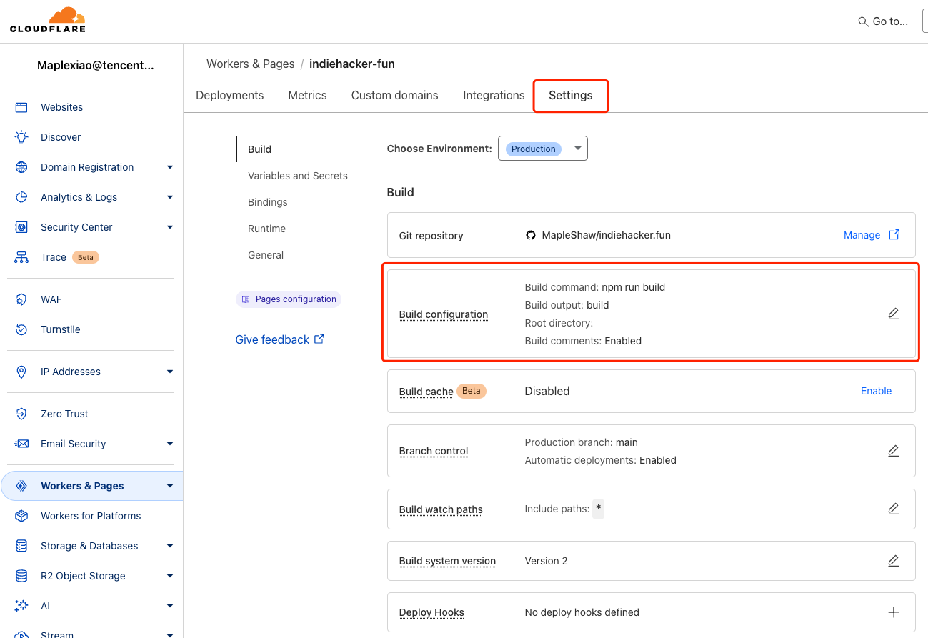This screenshot has width=928, height=638.
Task: Open the Discover section
Action: click(60, 136)
